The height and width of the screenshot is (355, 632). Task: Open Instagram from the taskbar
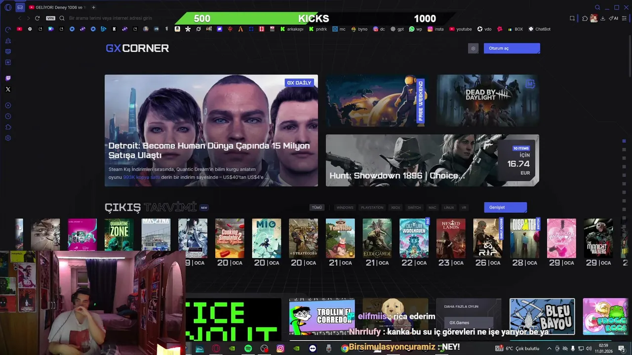pyautogui.click(x=280, y=349)
